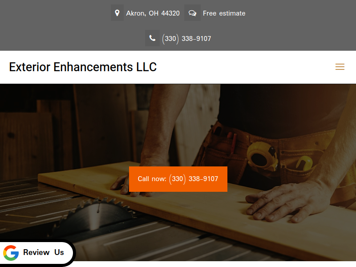This screenshot has width=356, height=267.
Task: Go to Exterior Enhancements LLC home title
Action: coord(83,67)
